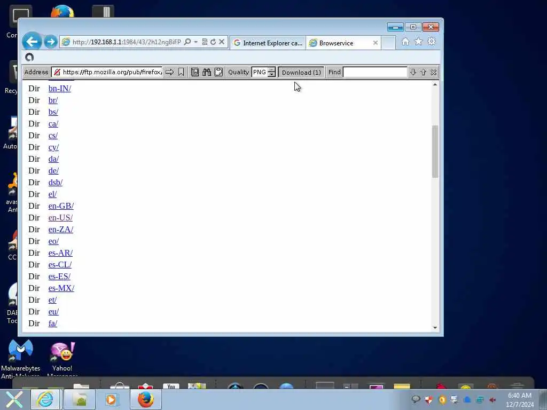Viewport: 547px width, 410px height.
Task: Increase quality with the spinner up arrow
Action: [x=272, y=70]
